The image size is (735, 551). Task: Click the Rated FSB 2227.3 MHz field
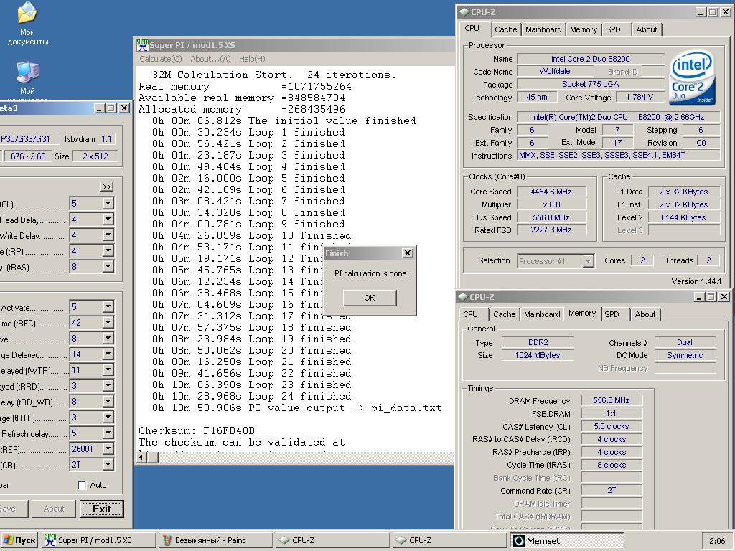point(551,230)
